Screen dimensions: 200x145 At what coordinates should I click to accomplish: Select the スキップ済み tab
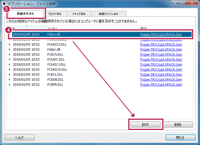[x=79, y=14]
